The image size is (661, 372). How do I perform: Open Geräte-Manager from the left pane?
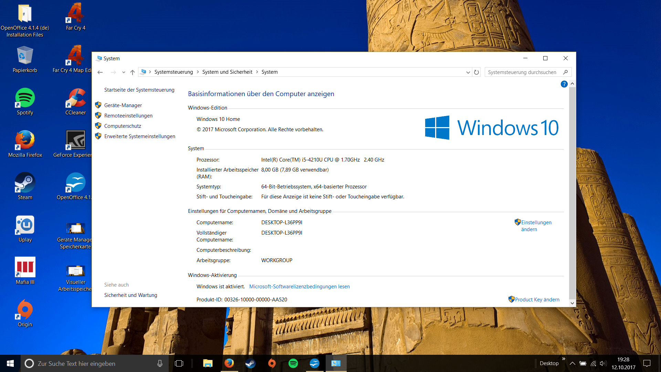[123, 105]
